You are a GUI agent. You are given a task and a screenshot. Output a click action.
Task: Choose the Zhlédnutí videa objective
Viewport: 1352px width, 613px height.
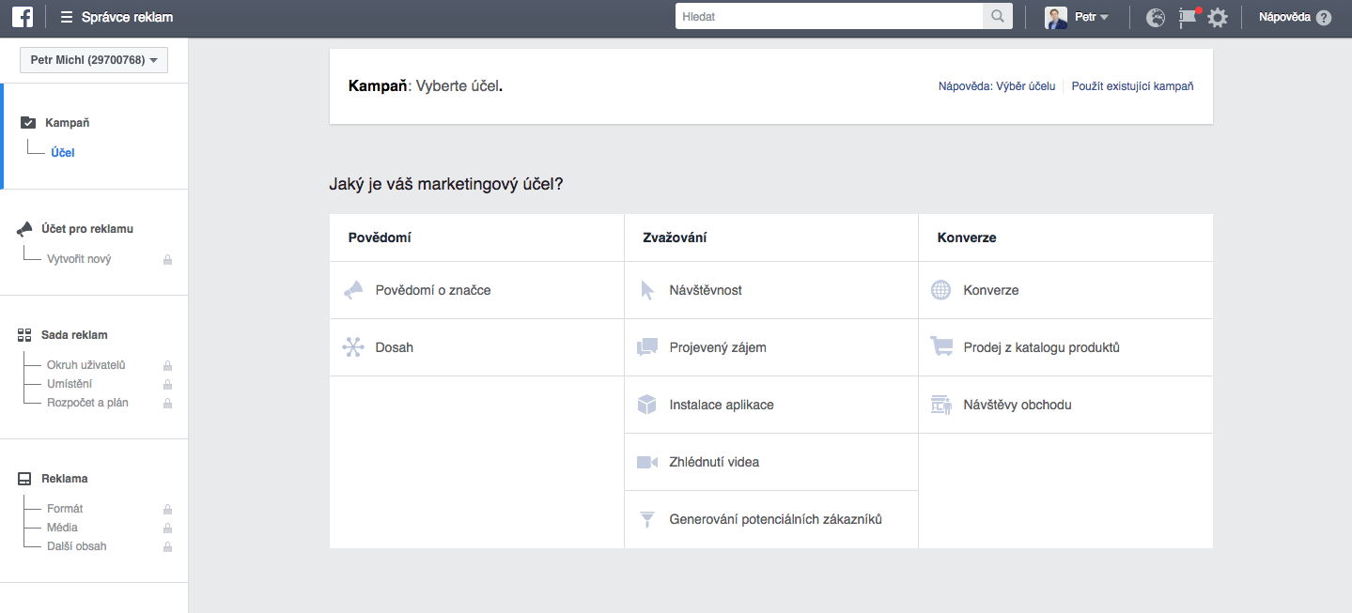click(x=771, y=462)
